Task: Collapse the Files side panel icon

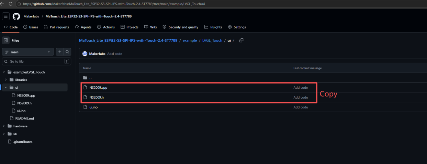Action: point(6,40)
